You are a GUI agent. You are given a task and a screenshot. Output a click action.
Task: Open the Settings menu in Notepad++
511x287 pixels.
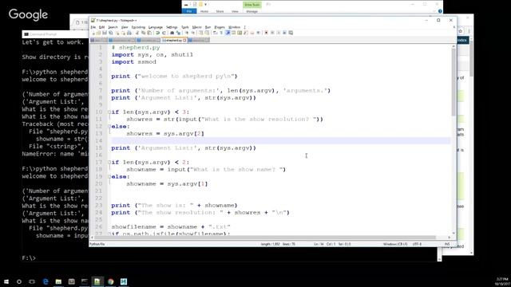coord(172,27)
